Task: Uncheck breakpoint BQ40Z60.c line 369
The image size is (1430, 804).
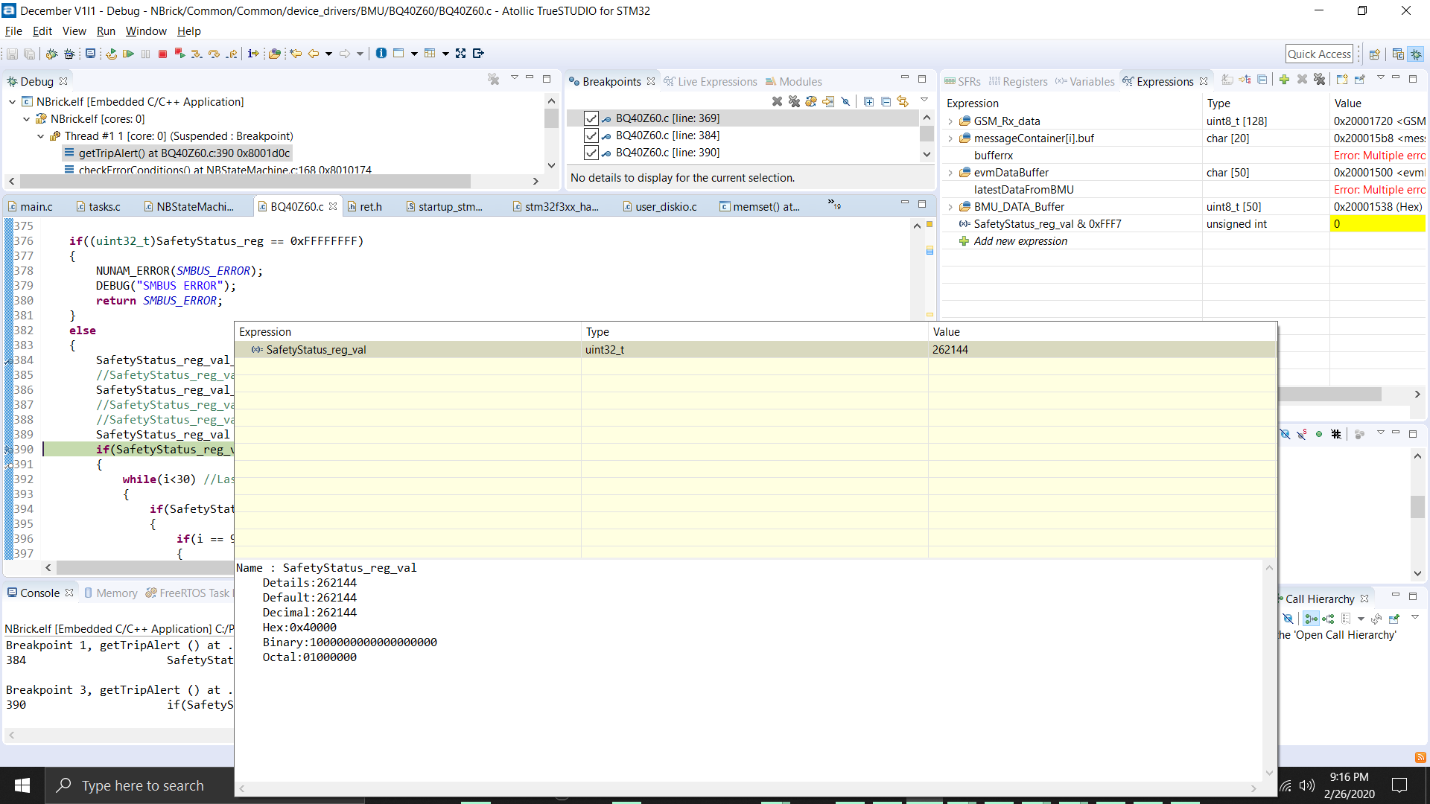Action: (591, 118)
